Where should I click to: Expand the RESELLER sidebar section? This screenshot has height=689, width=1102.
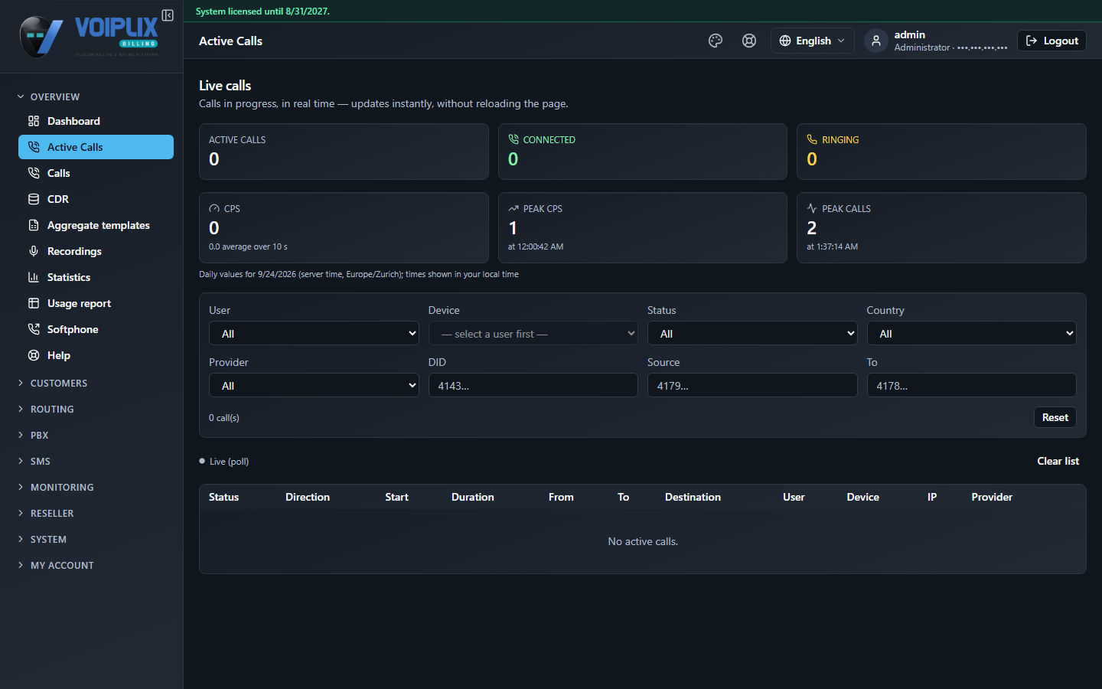52,513
